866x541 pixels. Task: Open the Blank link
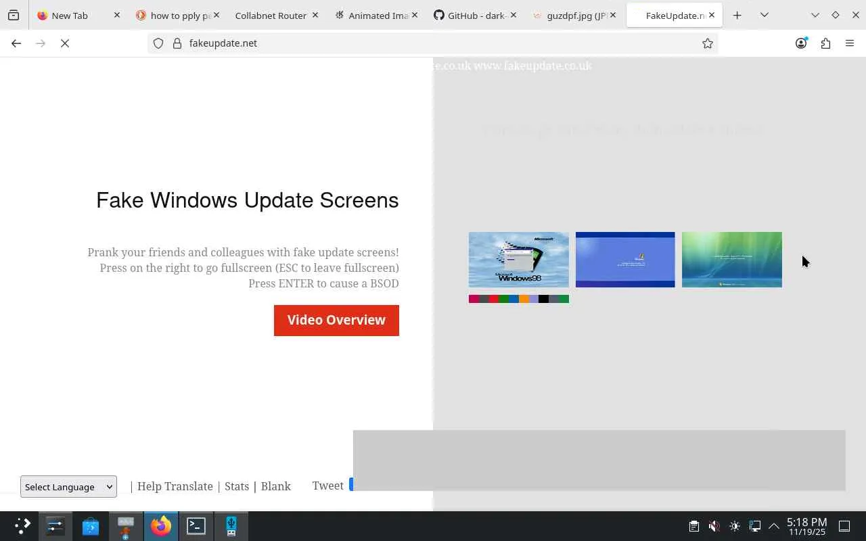tap(276, 486)
